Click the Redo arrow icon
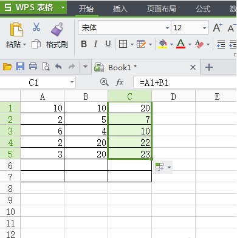The image size is (237, 238). click(x=72, y=67)
